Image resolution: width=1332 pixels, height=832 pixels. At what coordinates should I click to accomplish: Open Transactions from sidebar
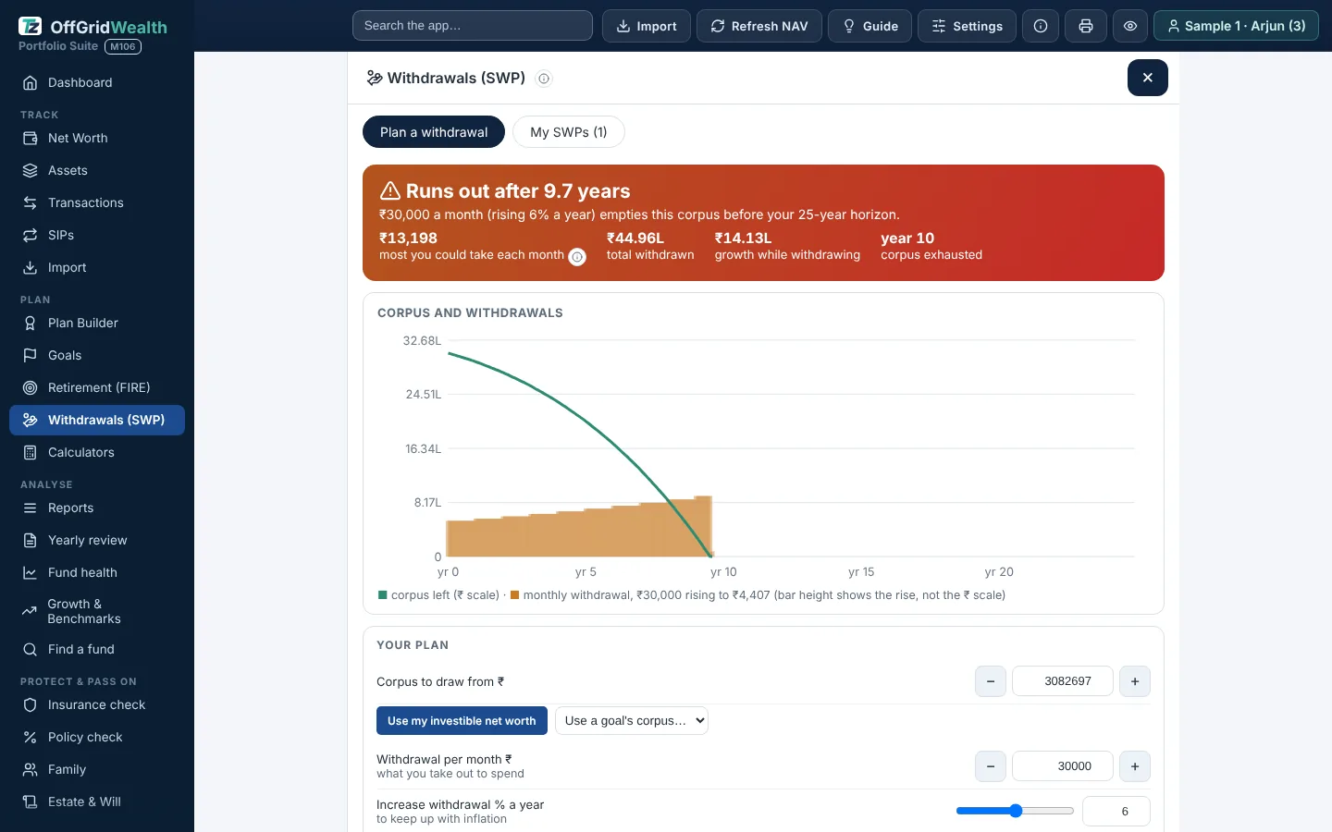coord(97,202)
